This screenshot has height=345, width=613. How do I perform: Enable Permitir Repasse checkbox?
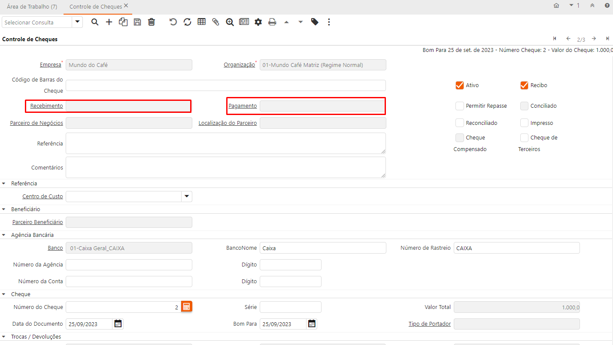click(460, 106)
